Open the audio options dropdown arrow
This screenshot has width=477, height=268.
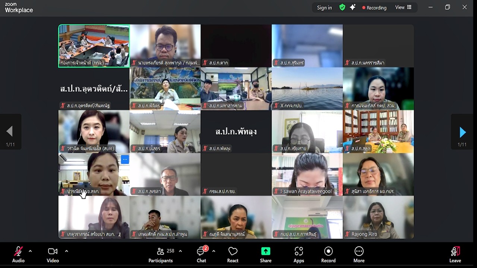pos(30,251)
